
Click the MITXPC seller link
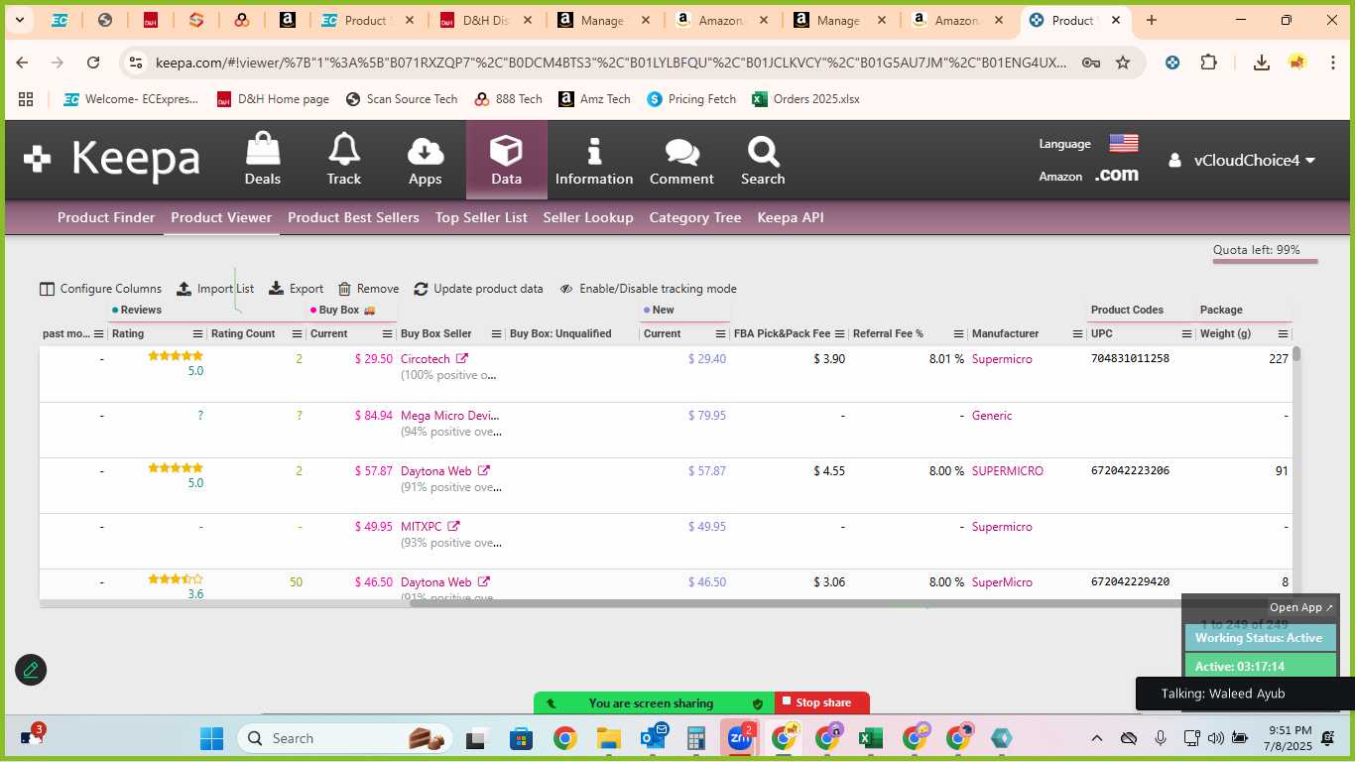tap(422, 527)
